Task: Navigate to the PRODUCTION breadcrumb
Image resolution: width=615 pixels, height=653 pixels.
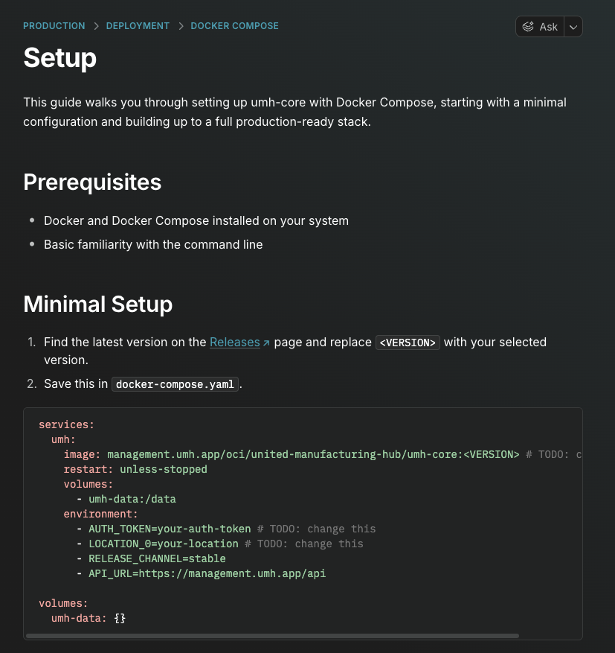Action: pyautogui.click(x=54, y=25)
